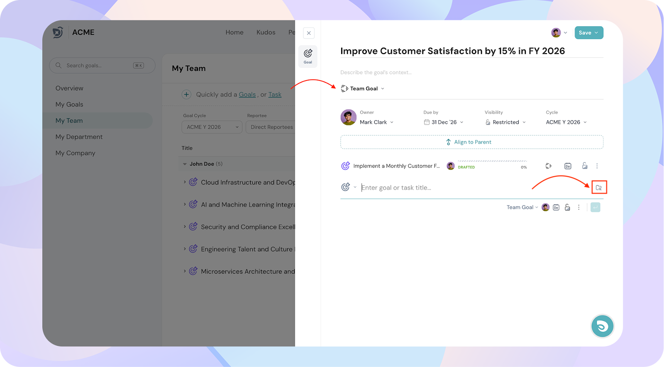Click the Align to Parent button

point(472,142)
